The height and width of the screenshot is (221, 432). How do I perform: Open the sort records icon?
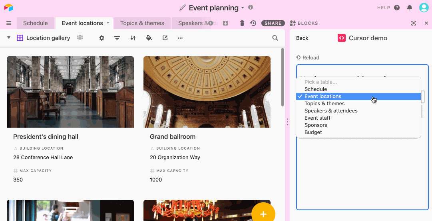[133, 38]
